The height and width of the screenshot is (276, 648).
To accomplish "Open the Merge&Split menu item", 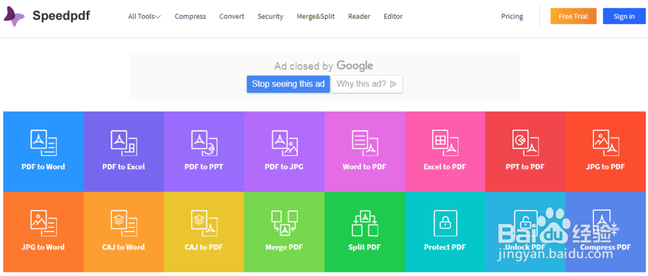I will click(316, 16).
